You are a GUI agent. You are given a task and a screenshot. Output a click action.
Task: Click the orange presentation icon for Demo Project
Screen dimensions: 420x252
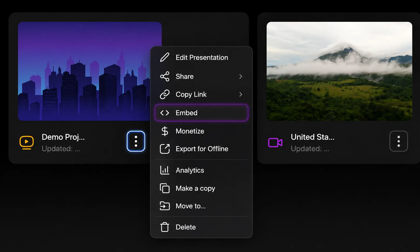27,142
